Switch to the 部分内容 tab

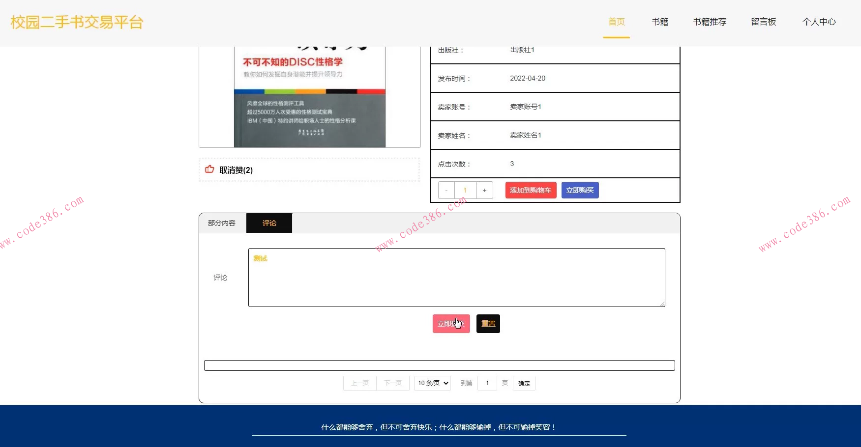pyautogui.click(x=222, y=223)
